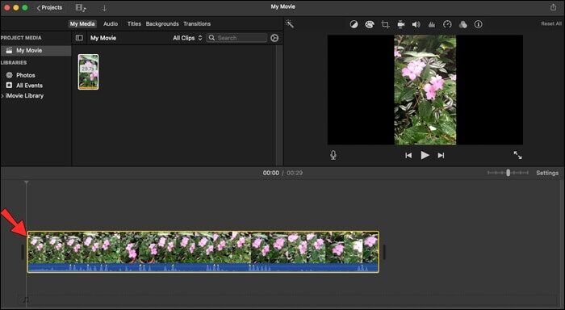Open the clip filtering options icon
The height and width of the screenshot is (310, 565).
(274, 38)
